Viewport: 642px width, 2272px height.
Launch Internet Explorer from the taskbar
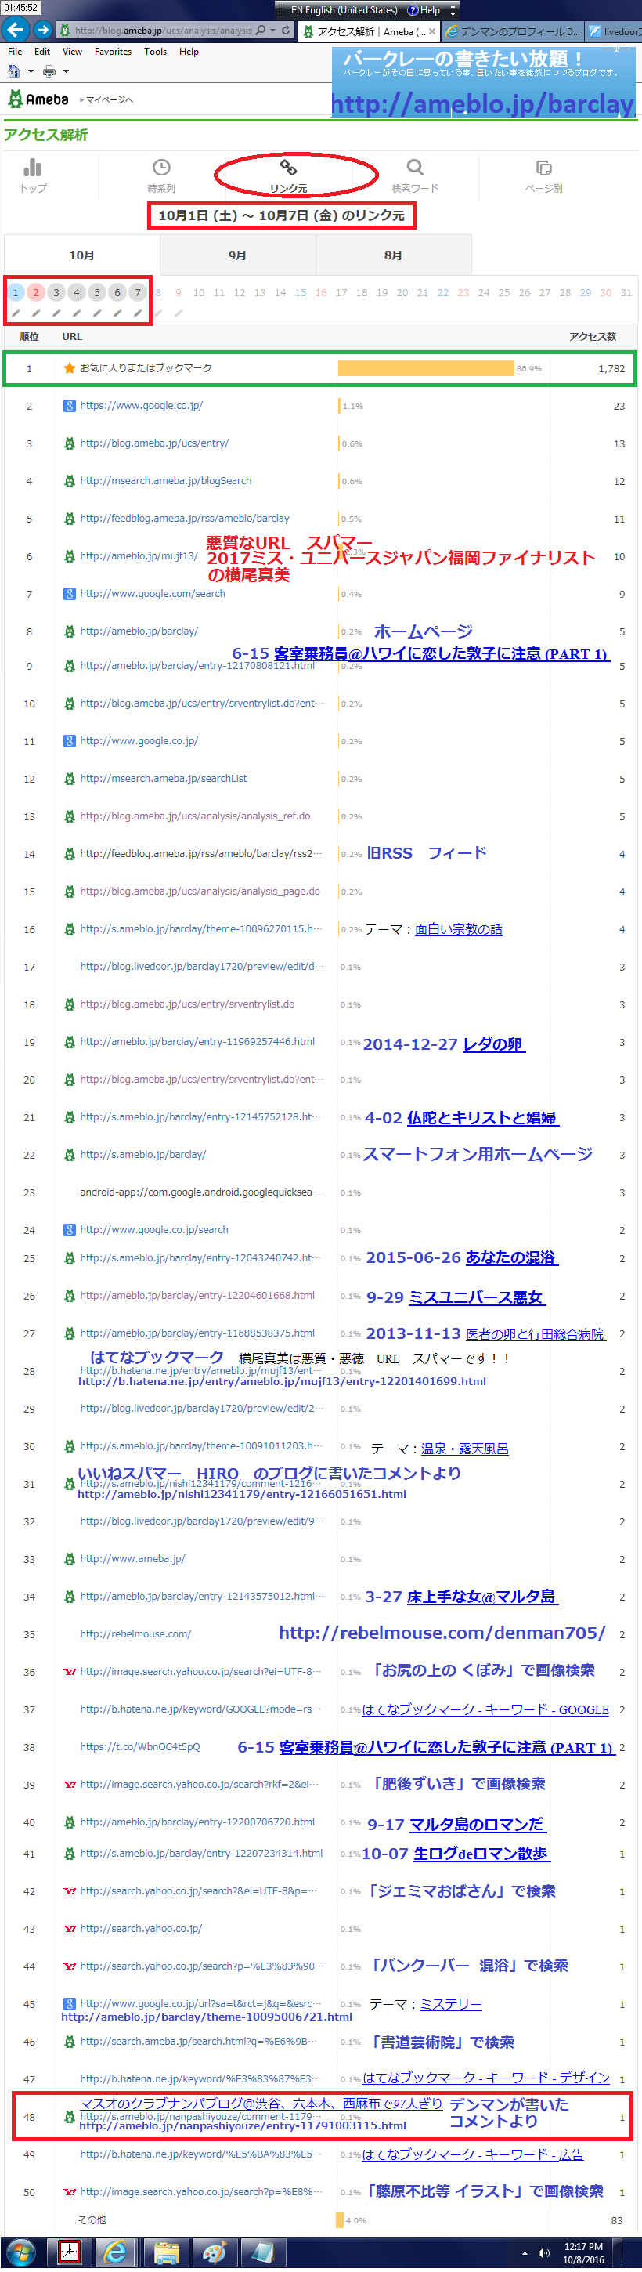(x=116, y=2253)
